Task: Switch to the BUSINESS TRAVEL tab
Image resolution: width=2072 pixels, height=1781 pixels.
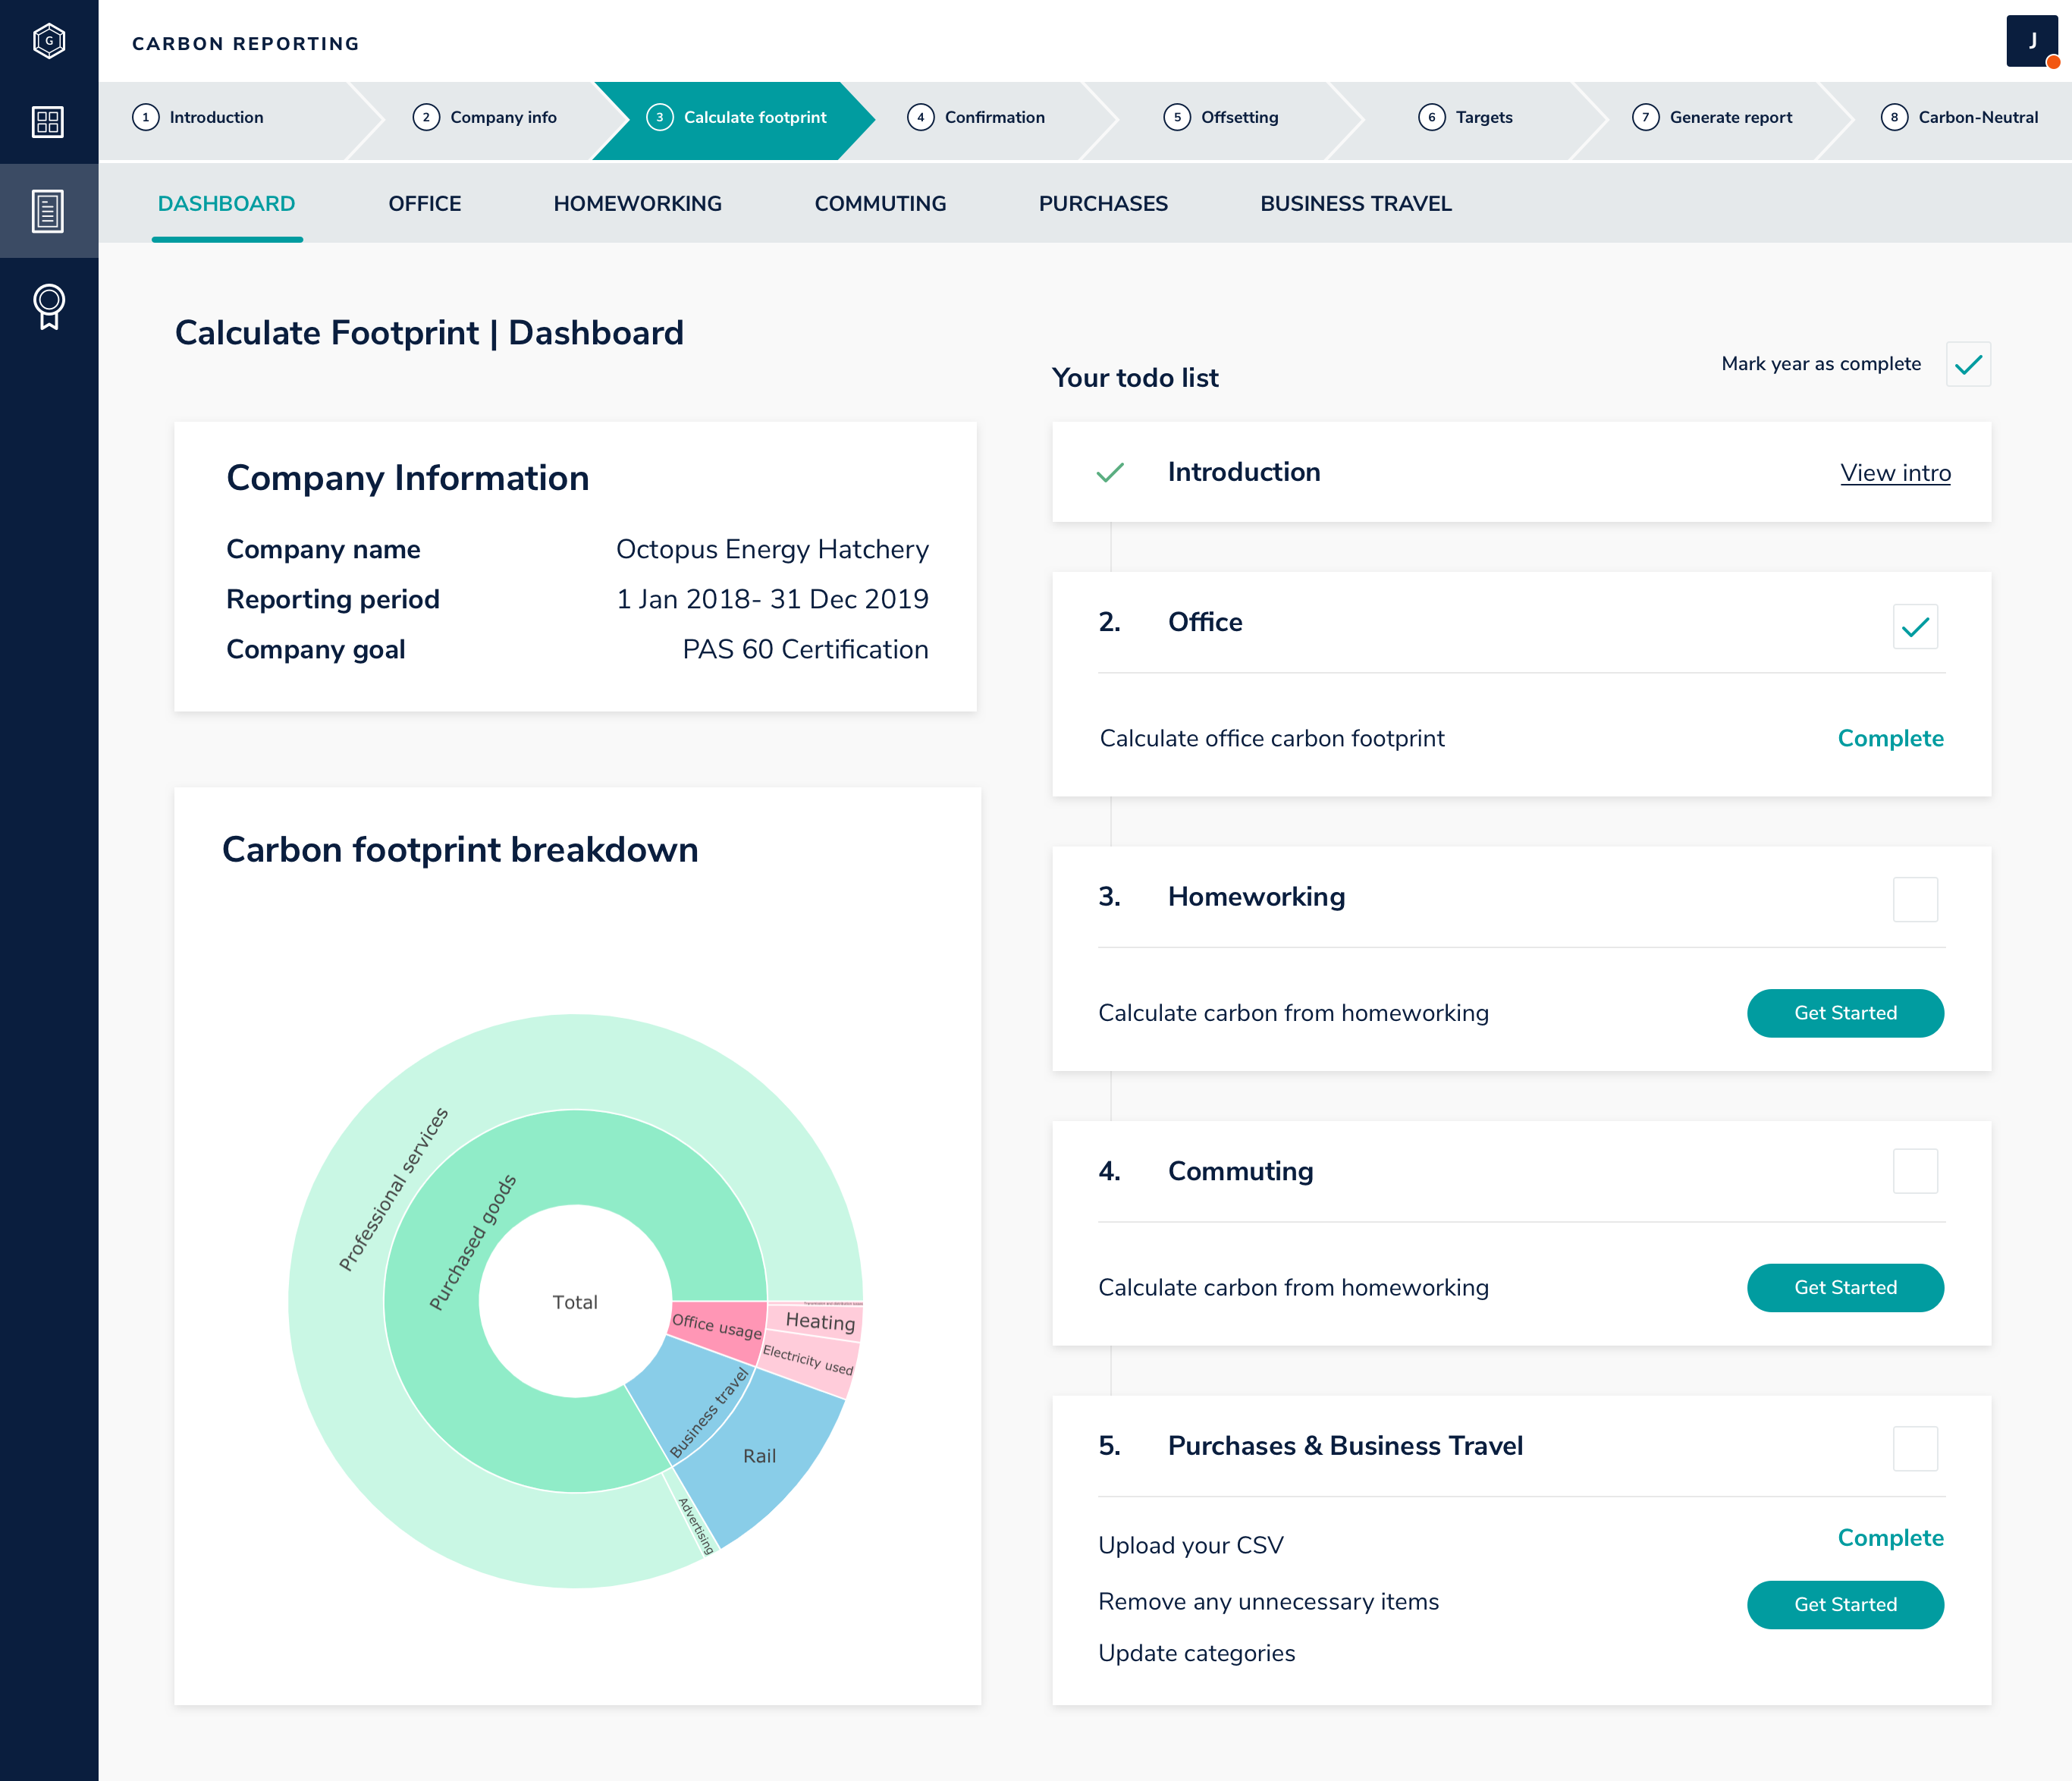Action: point(1356,204)
